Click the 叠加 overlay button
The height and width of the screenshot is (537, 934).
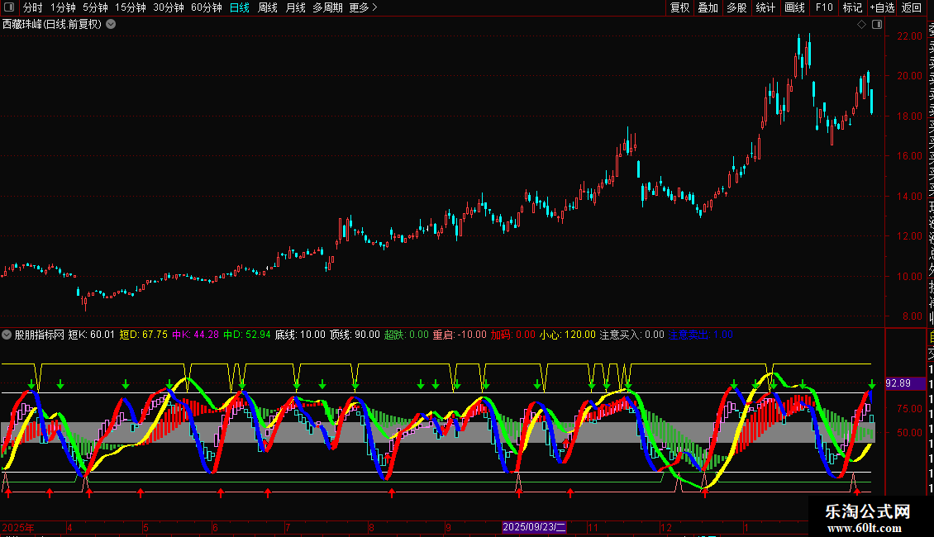pos(708,8)
